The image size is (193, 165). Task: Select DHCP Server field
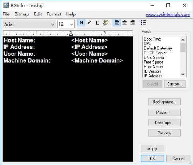155,53
